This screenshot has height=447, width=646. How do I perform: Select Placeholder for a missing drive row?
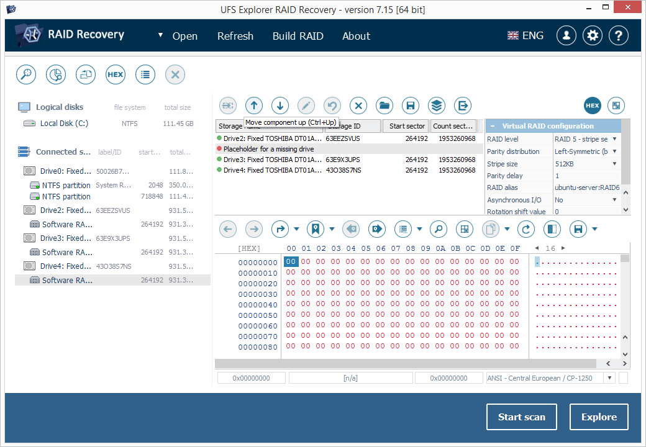click(349, 149)
